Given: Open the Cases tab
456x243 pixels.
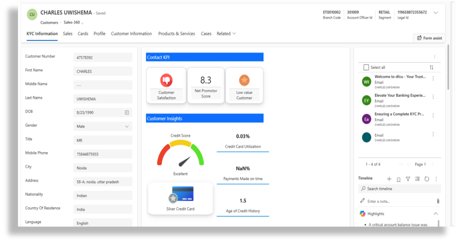Looking at the screenshot, I should pyautogui.click(x=206, y=33).
